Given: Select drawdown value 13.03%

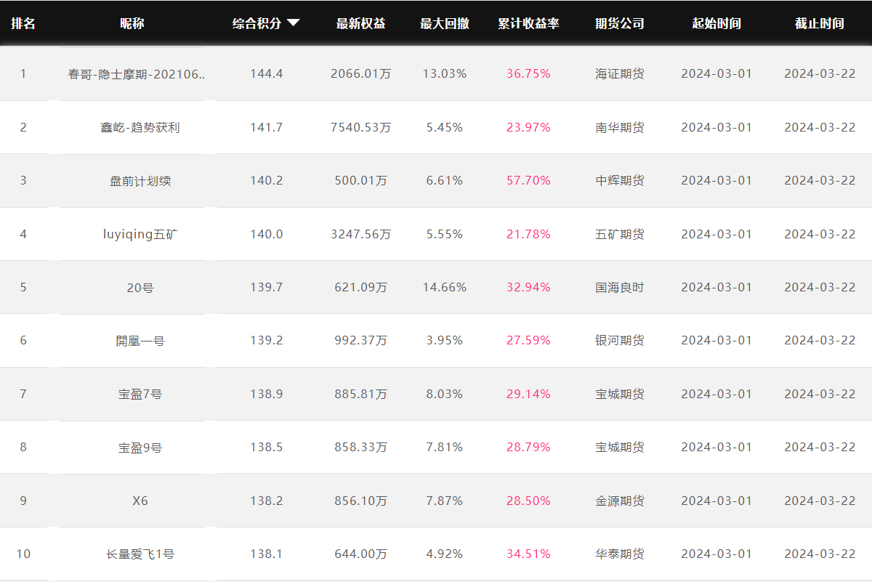Looking at the screenshot, I should click(x=445, y=74).
